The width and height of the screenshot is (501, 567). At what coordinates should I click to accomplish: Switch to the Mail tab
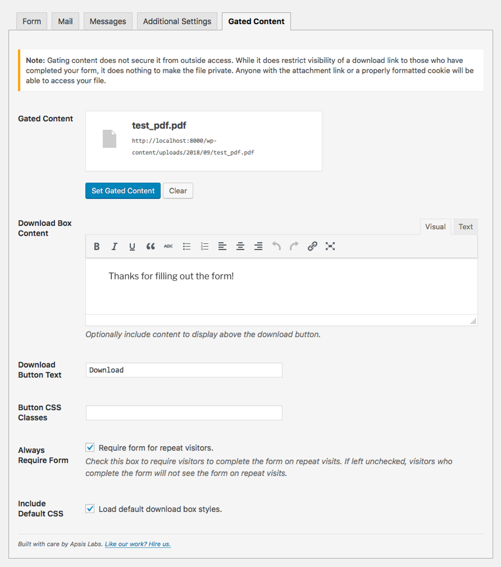tap(65, 21)
